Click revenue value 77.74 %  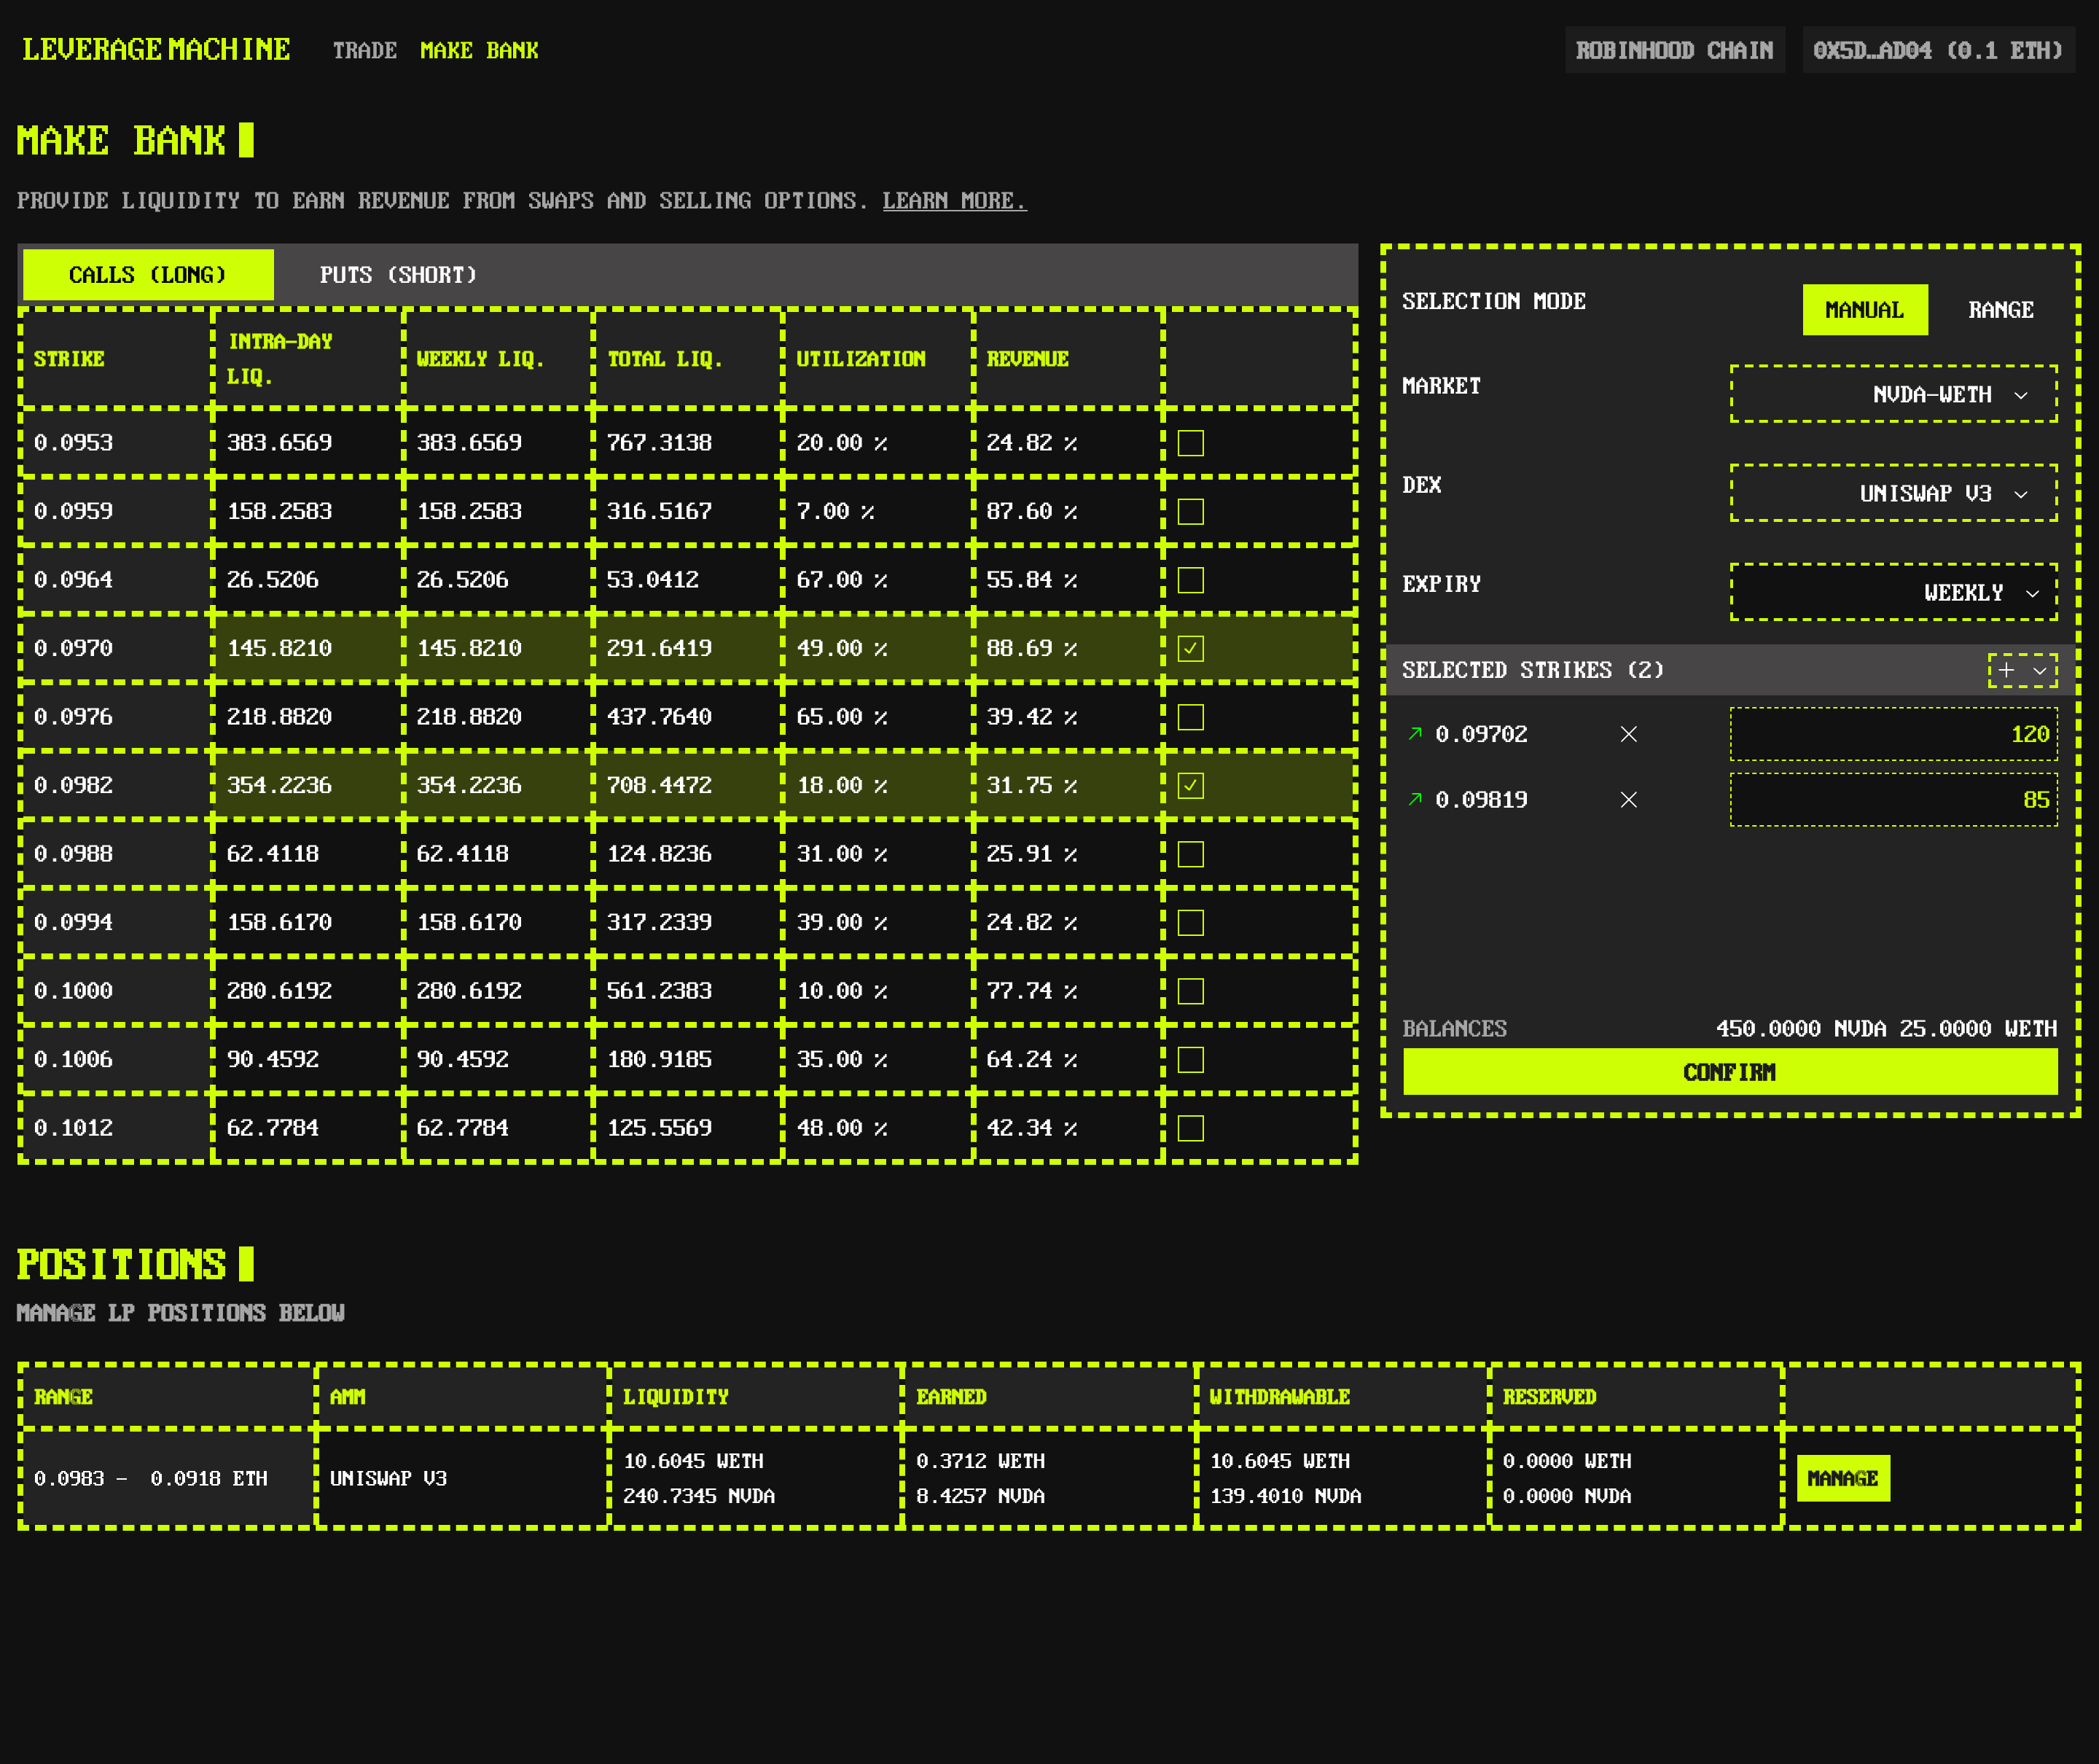coord(1032,991)
